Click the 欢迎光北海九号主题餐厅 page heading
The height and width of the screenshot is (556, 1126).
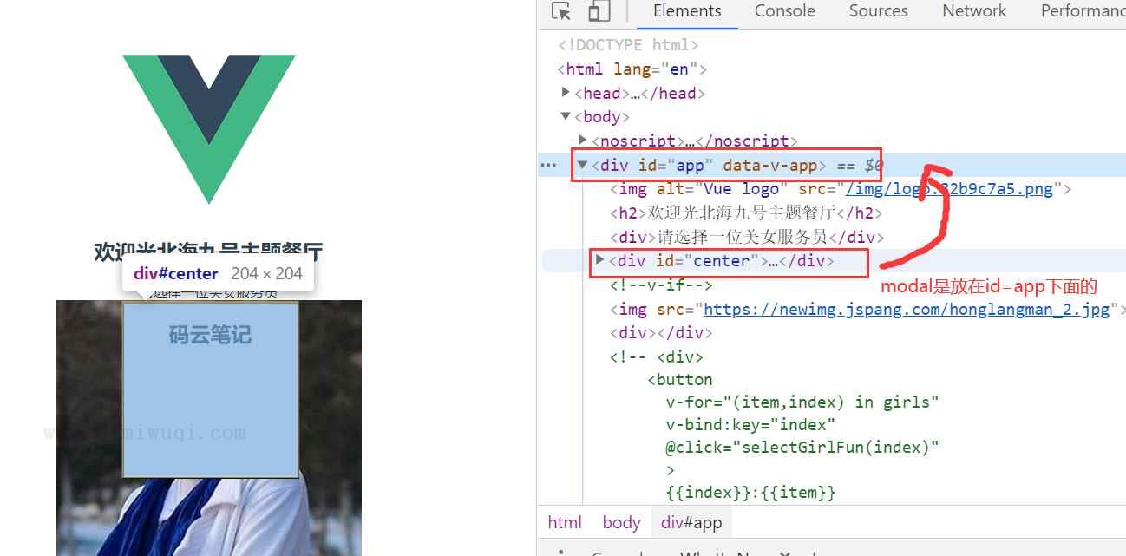pyautogui.click(x=208, y=251)
